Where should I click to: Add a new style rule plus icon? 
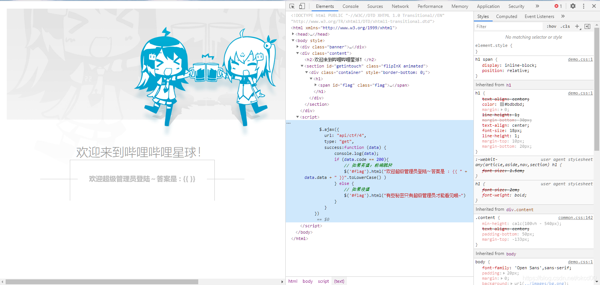(577, 26)
